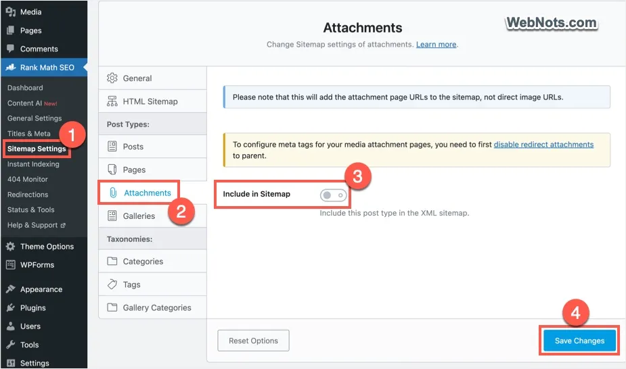Click the Comments bubble icon

click(11, 49)
